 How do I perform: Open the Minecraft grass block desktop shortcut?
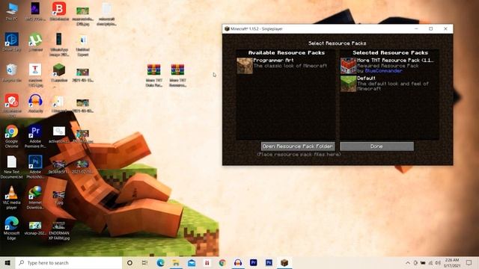pos(59,72)
